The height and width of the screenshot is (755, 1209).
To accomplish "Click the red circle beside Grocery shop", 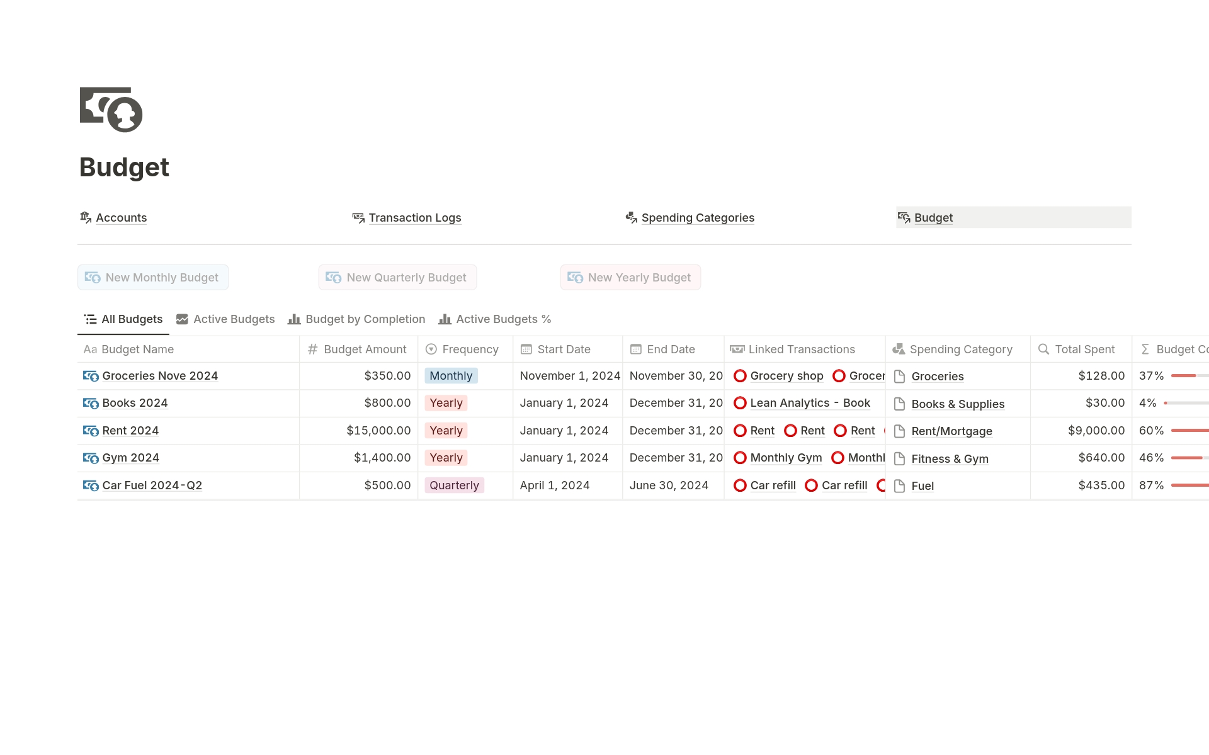I will (x=740, y=376).
